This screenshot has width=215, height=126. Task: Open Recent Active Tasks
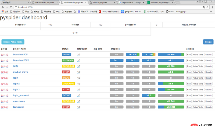tap(13, 42)
